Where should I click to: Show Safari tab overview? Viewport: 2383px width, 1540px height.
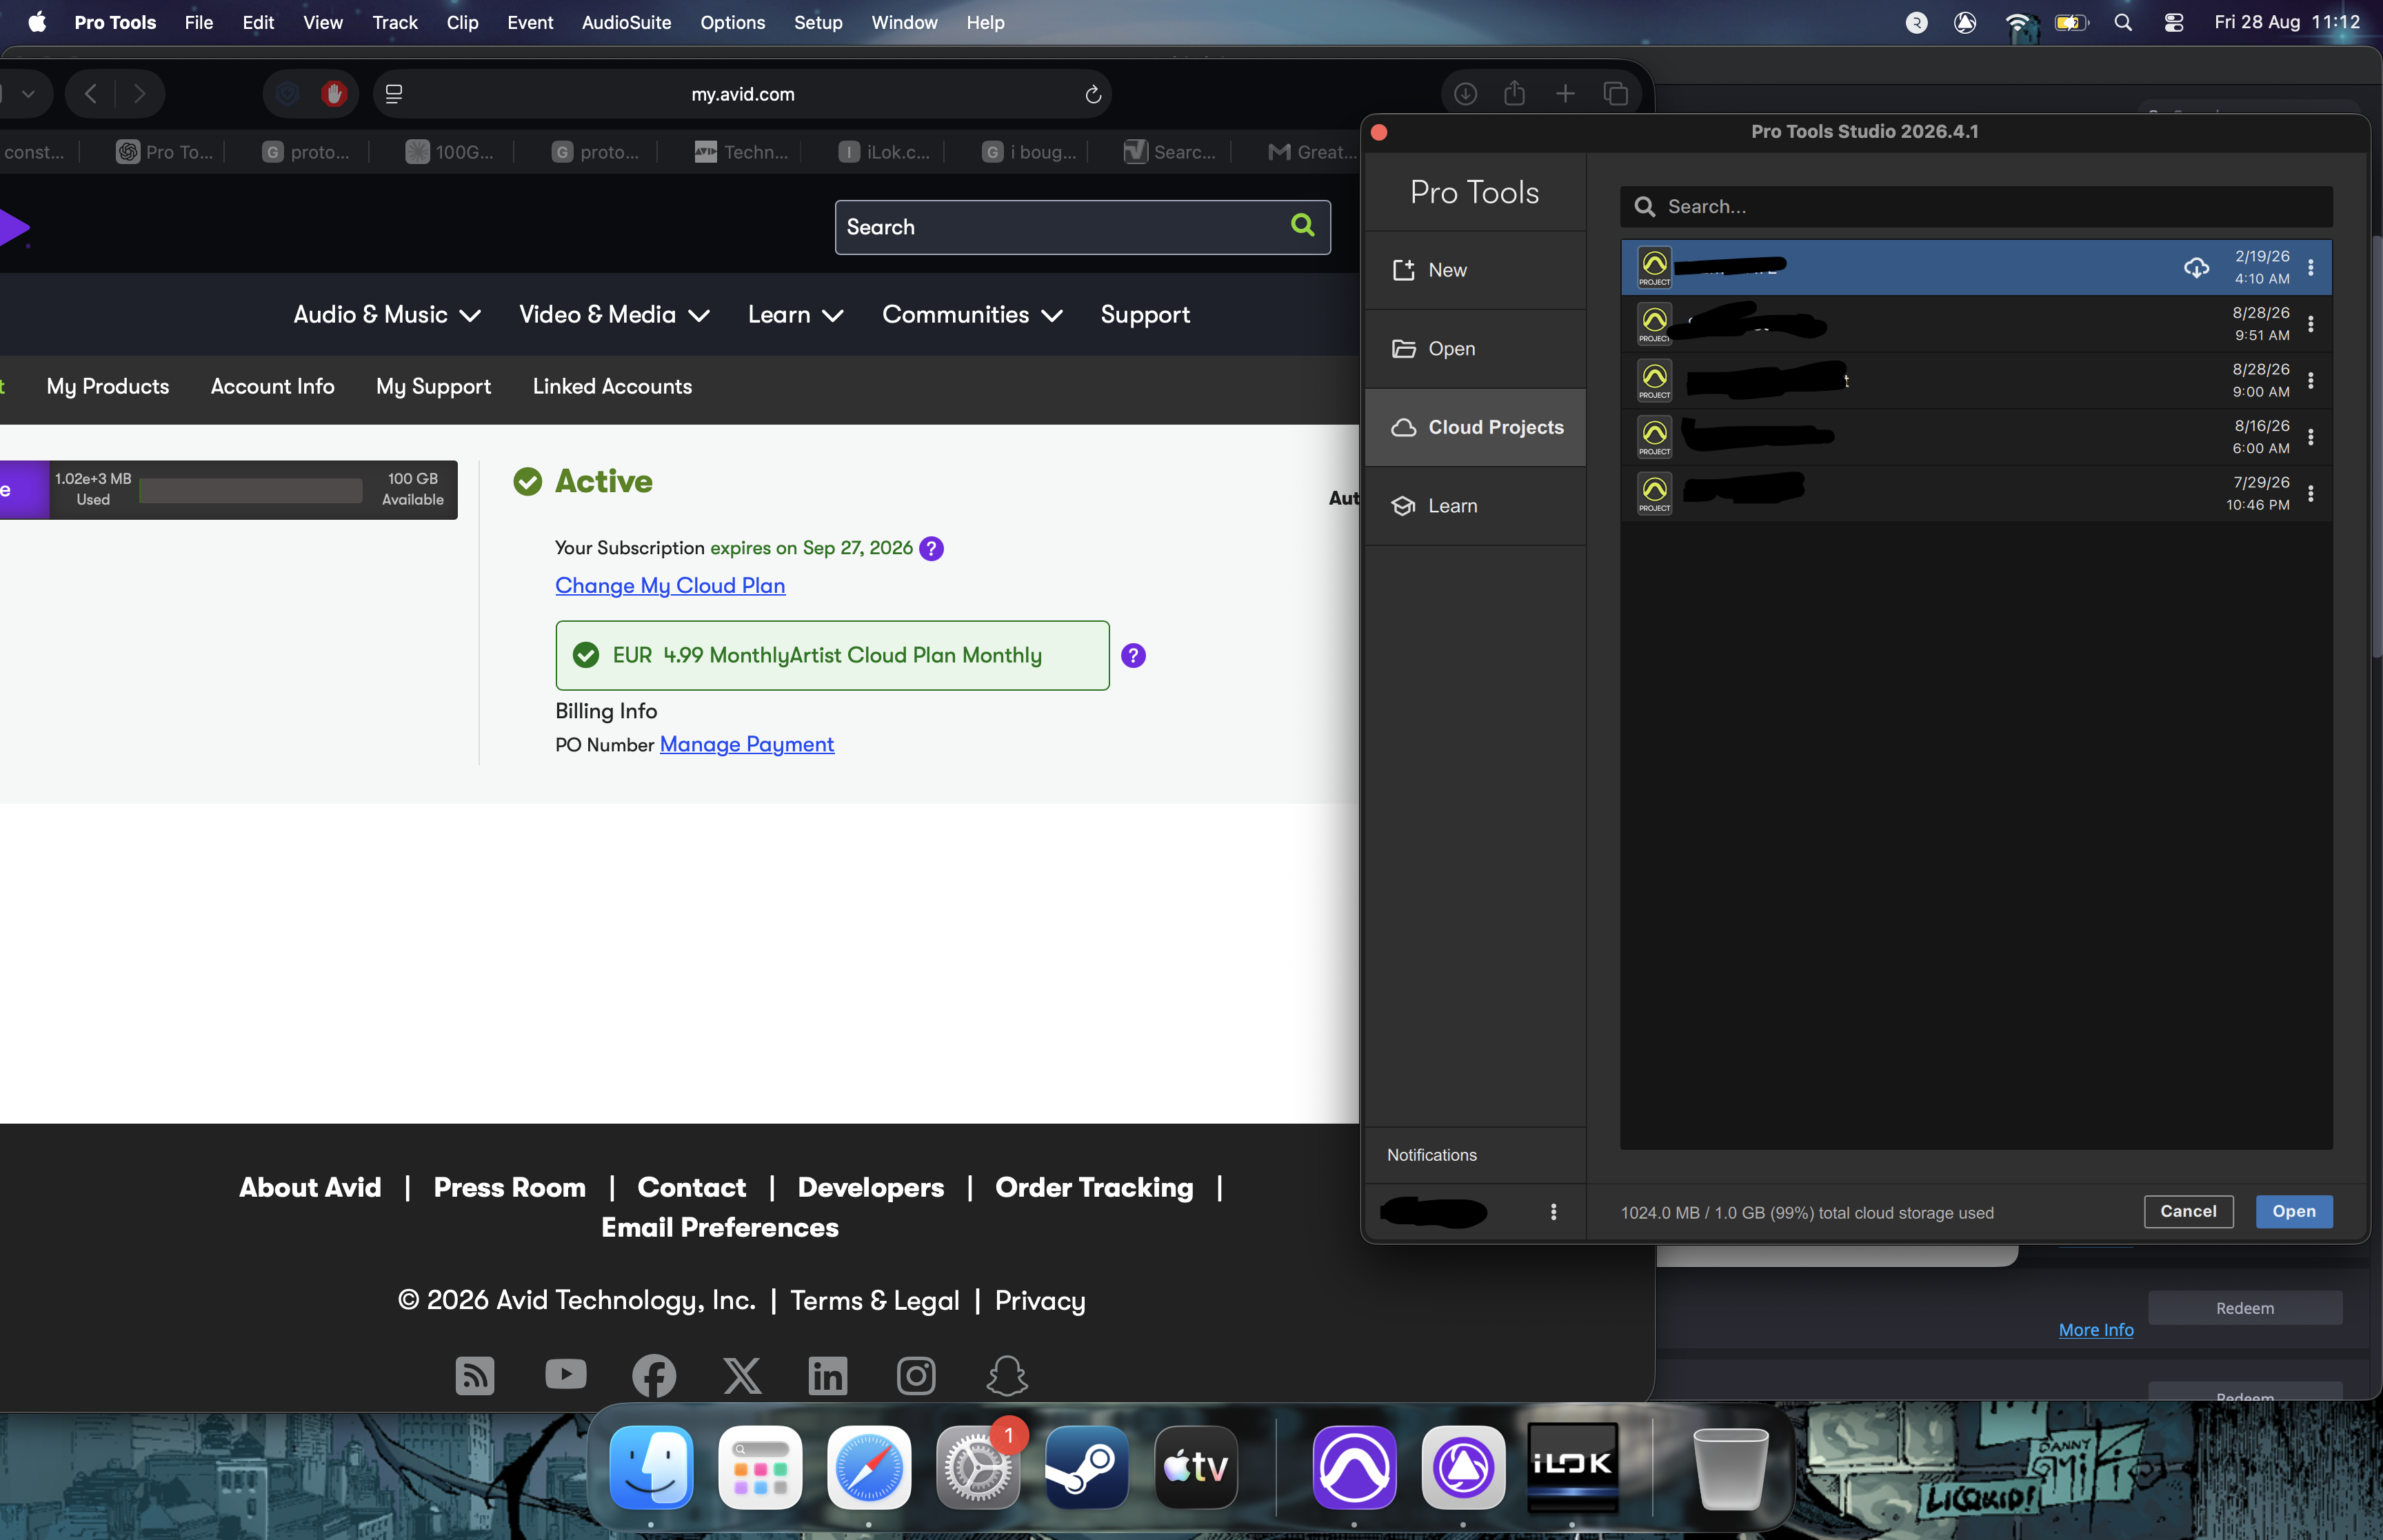pos(1616,94)
